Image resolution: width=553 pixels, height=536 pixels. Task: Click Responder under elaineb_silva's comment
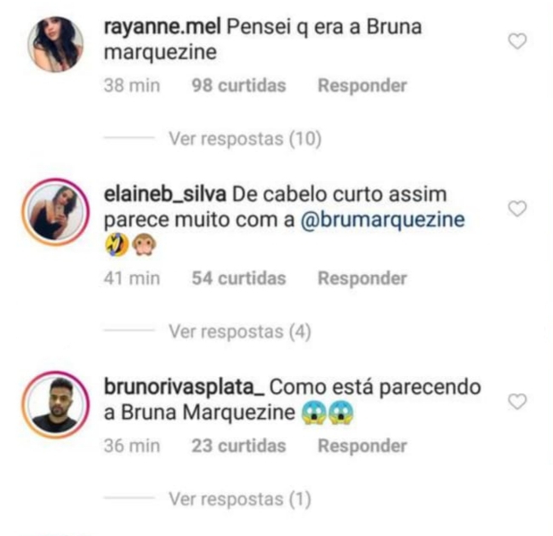click(362, 278)
